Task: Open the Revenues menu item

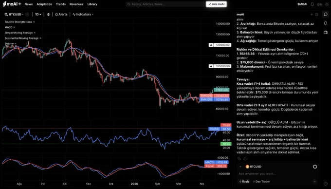Action: click(76, 4)
